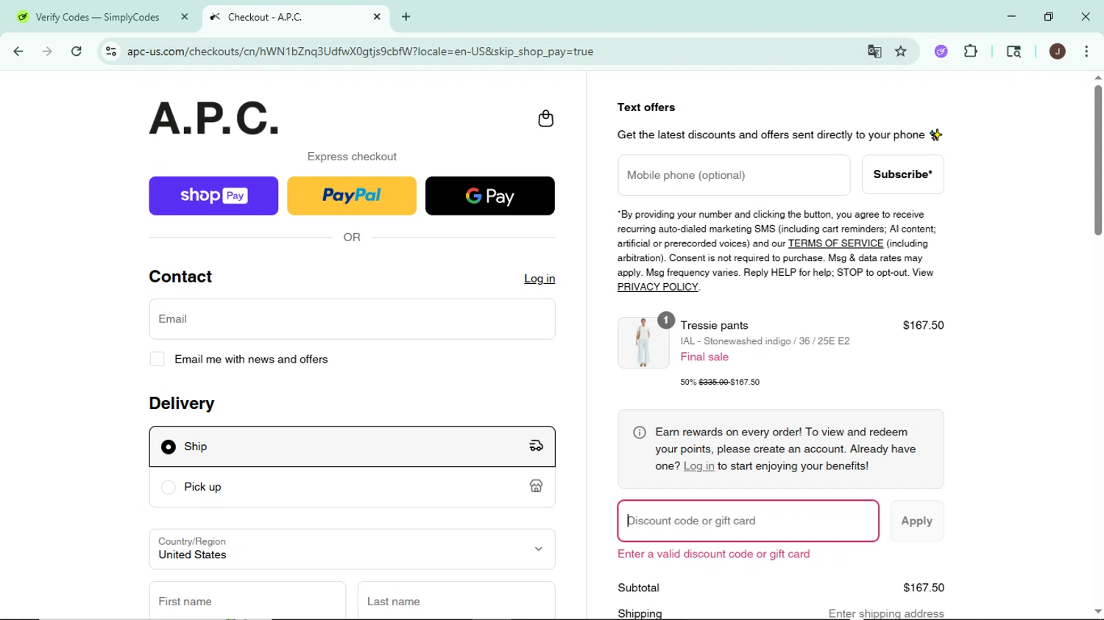This screenshot has width=1104, height=620.
Task: Click the sparkle star next to phone text
Action: [935, 135]
